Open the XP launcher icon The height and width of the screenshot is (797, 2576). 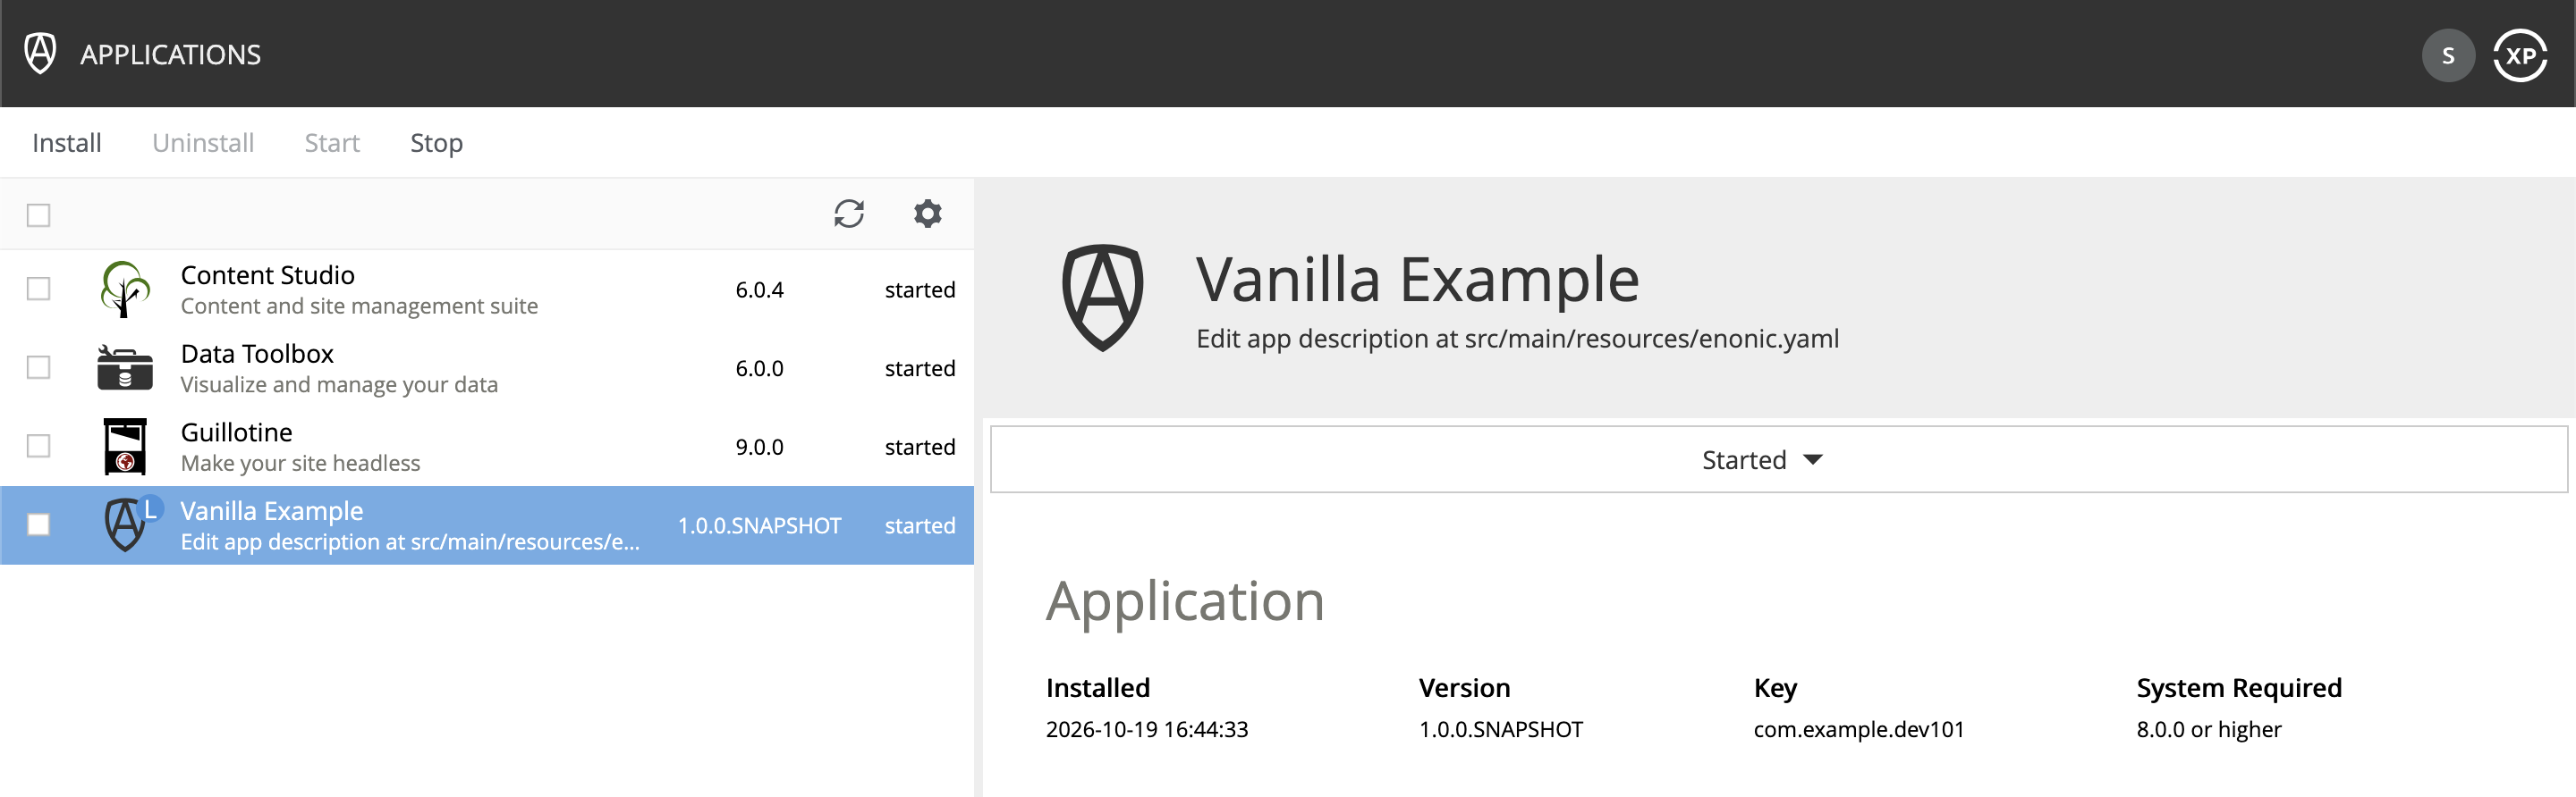click(2520, 56)
